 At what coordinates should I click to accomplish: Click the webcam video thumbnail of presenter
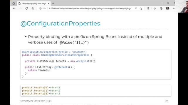[182, 6]
